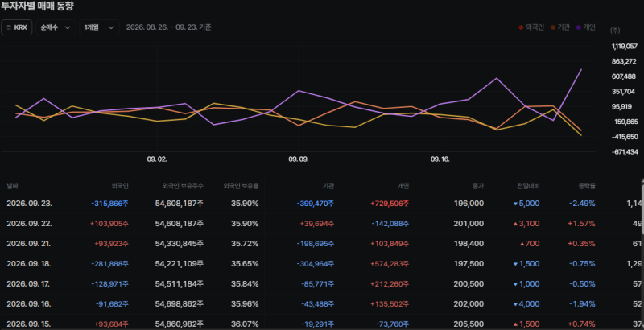Viewport: 644px width, 330px height.
Task: Expand the 1개월 period dropdown
Action: [99, 27]
